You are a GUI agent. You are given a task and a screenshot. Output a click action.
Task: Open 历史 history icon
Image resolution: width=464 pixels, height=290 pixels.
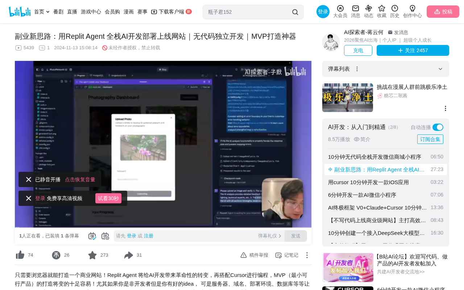point(395,8)
